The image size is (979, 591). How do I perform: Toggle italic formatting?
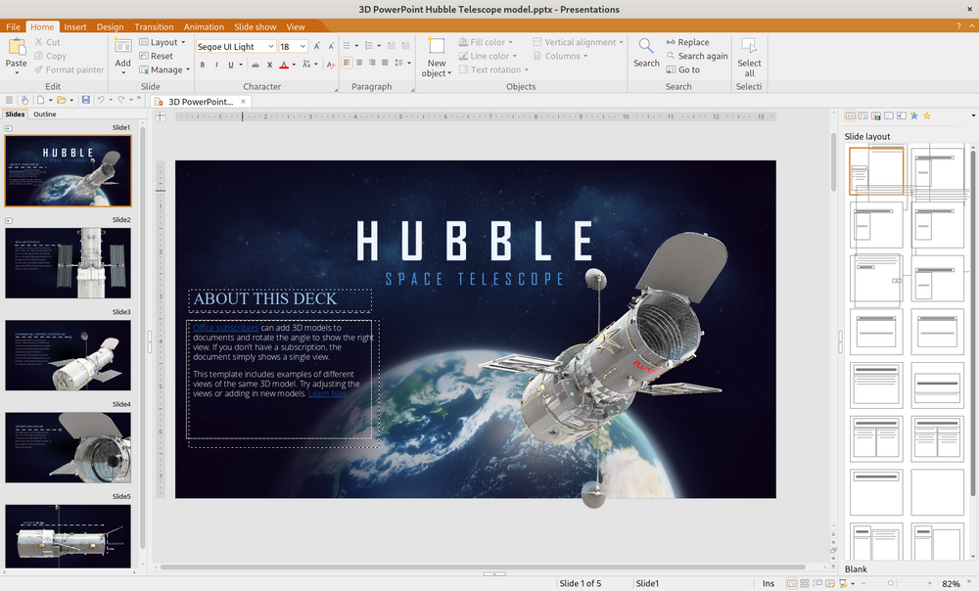click(216, 66)
